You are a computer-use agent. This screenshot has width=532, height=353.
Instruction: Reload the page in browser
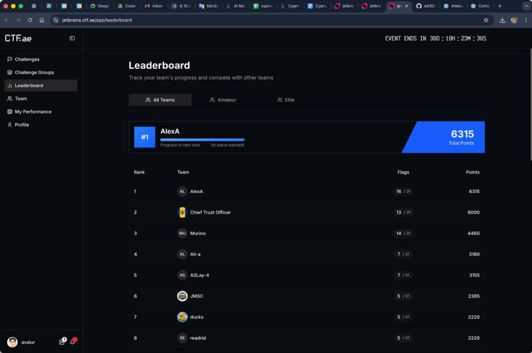30,20
